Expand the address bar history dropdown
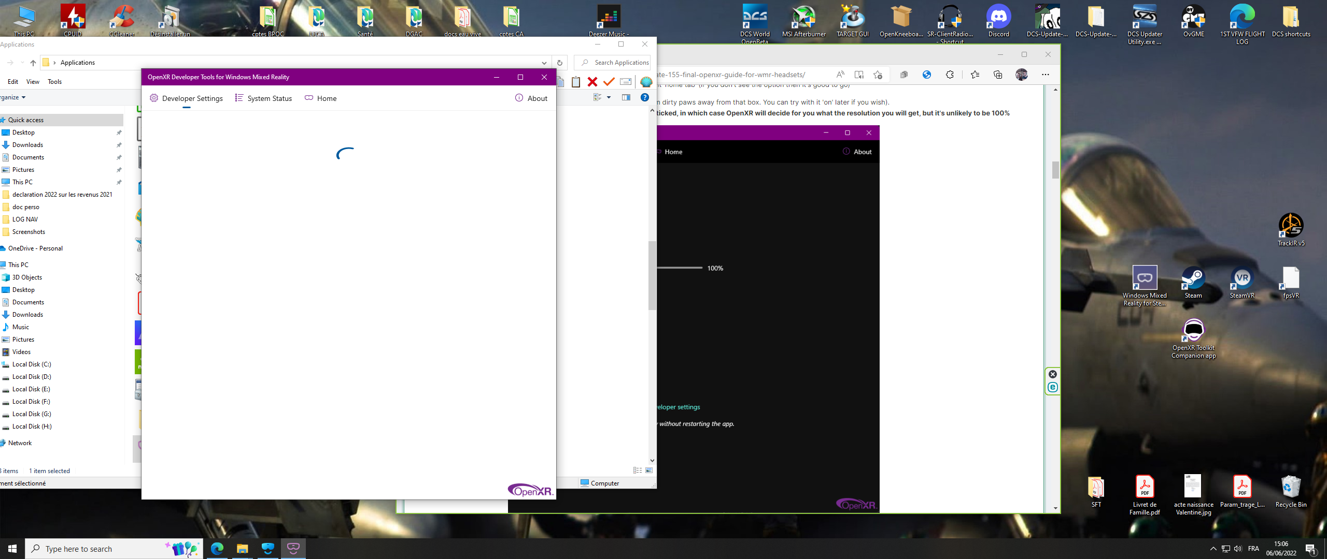This screenshot has height=559, width=1327. pos(544,63)
